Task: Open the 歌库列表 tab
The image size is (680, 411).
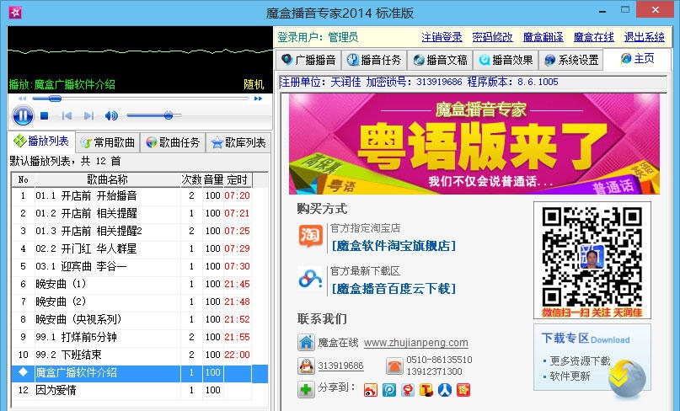Action: tap(238, 142)
